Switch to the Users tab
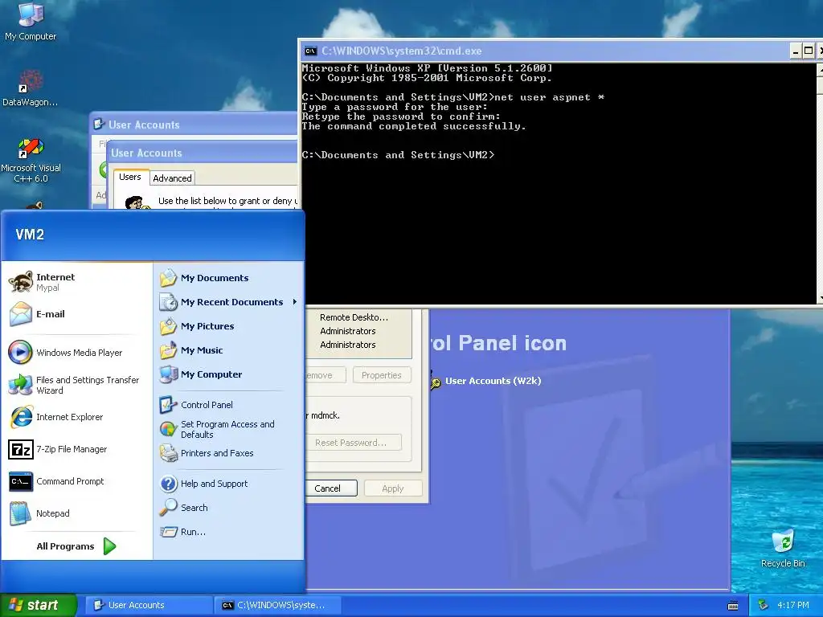 pos(130,178)
